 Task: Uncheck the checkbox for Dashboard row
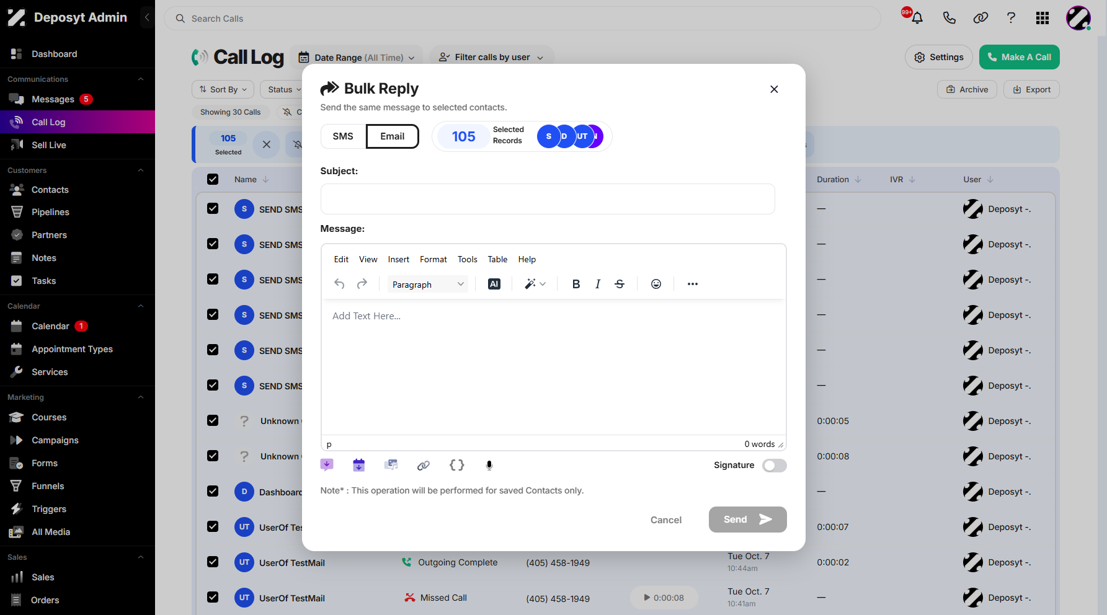[x=213, y=491]
